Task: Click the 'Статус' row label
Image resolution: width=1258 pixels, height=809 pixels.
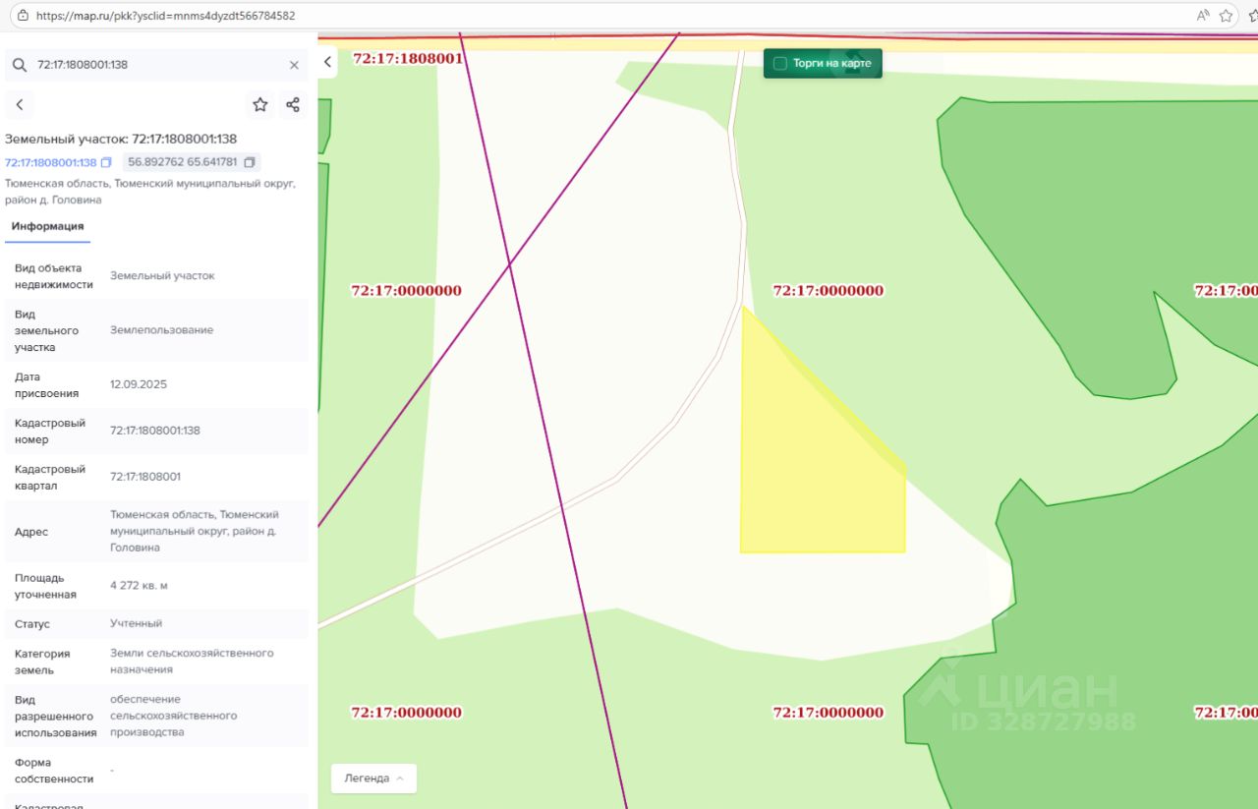Action: [32, 624]
